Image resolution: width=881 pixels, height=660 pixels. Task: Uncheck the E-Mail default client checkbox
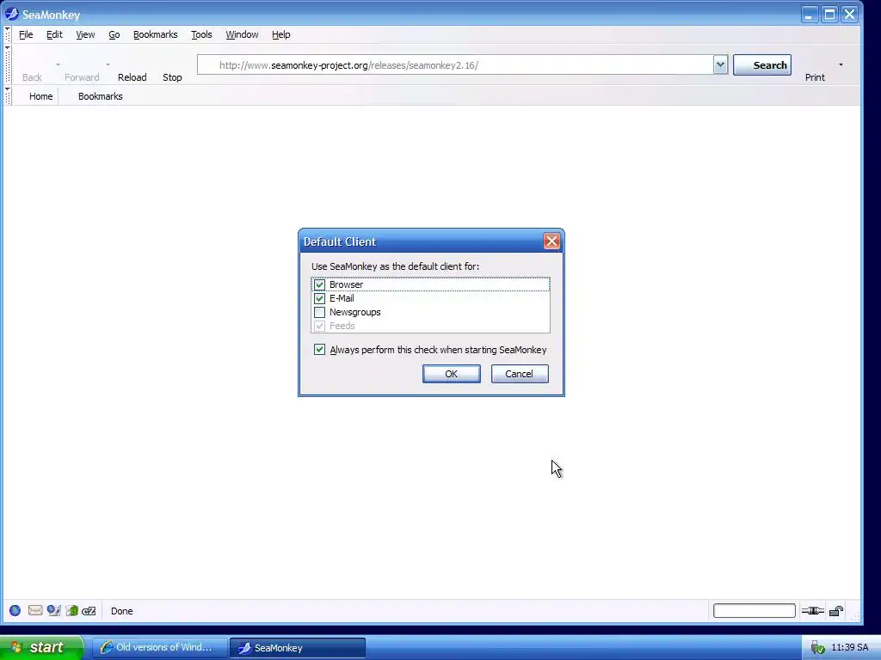point(320,298)
